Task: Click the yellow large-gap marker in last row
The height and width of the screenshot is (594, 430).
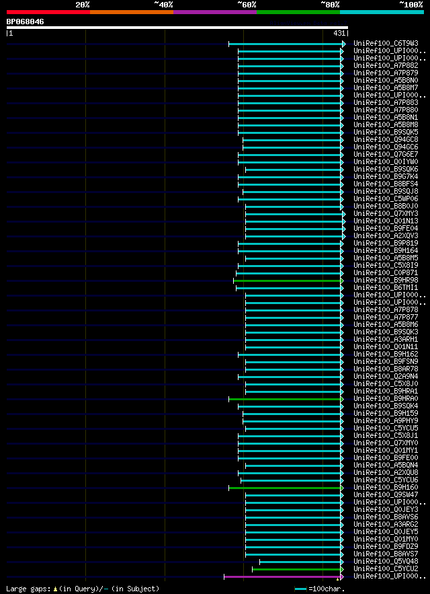Action: [337, 579]
